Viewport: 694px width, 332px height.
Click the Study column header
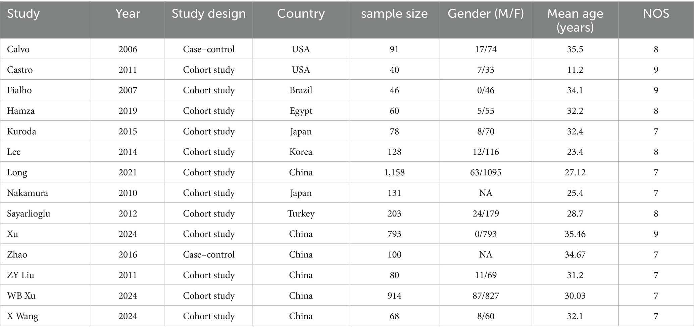point(23,14)
